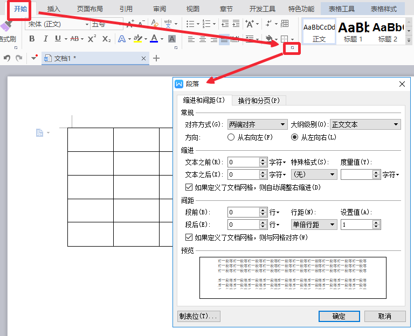This screenshot has width=414, height=336.
Task: Change 段前 spacing unit 行 dropdown
Action: [274, 212]
